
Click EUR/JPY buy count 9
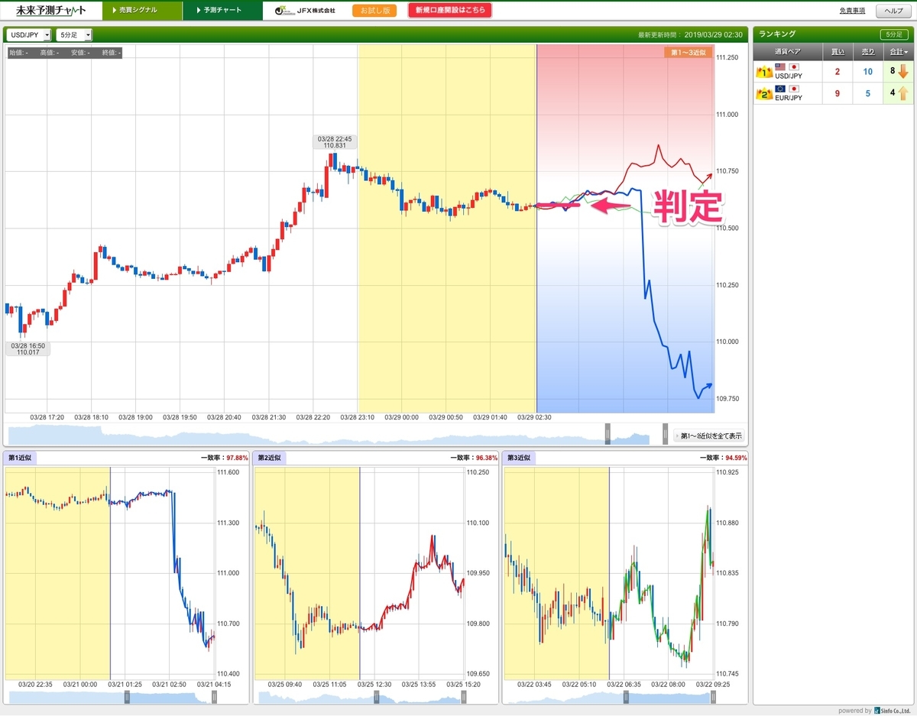pos(838,94)
